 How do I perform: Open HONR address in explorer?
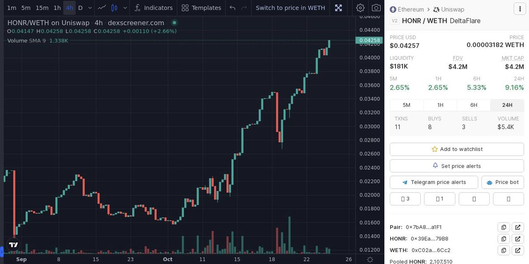(x=518, y=238)
